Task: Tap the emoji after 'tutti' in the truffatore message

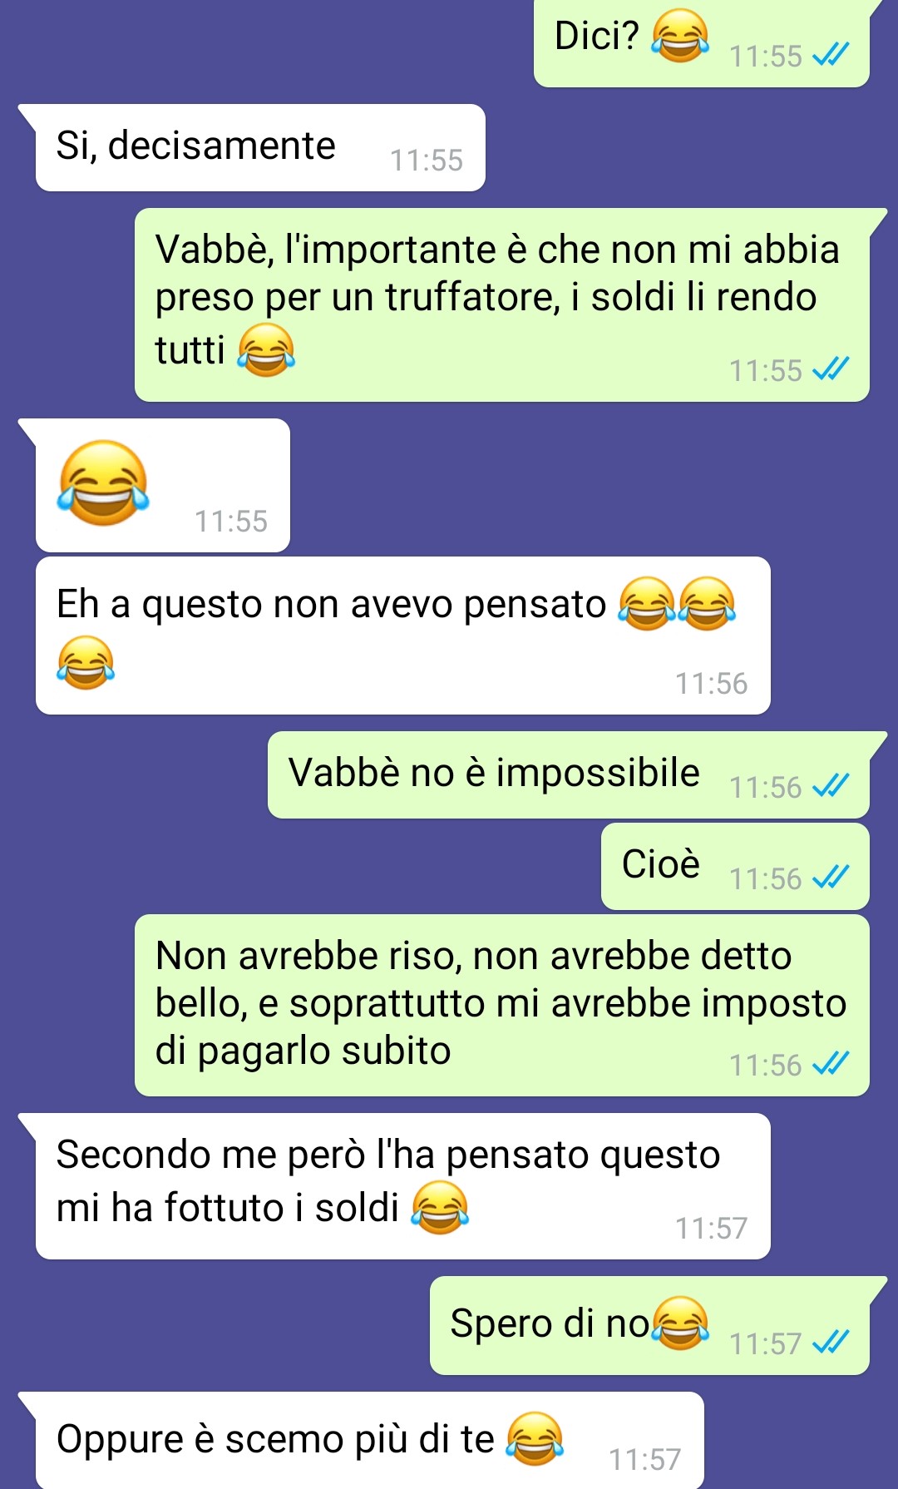Action: coord(266,349)
